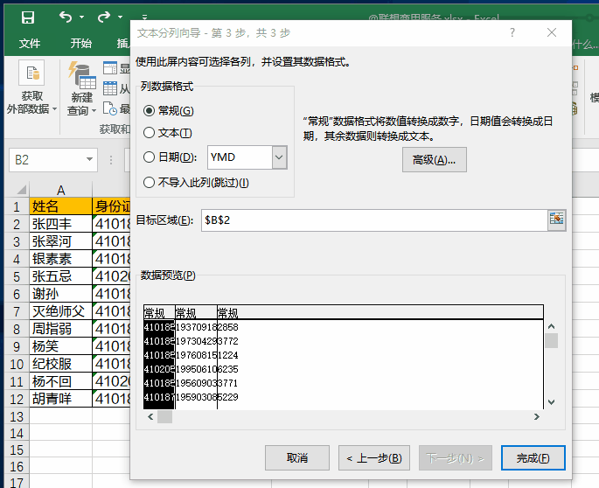Image resolution: width=599 pixels, height=488 pixels.
Task: Select the third 常规 preview column header
Action: pyautogui.click(x=380, y=313)
